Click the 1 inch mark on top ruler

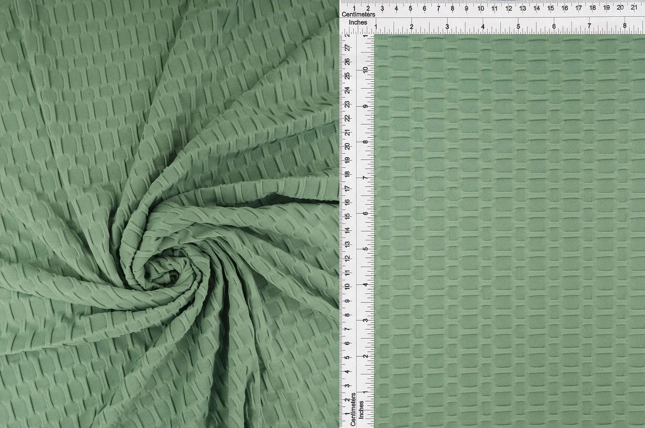coord(376,26)
